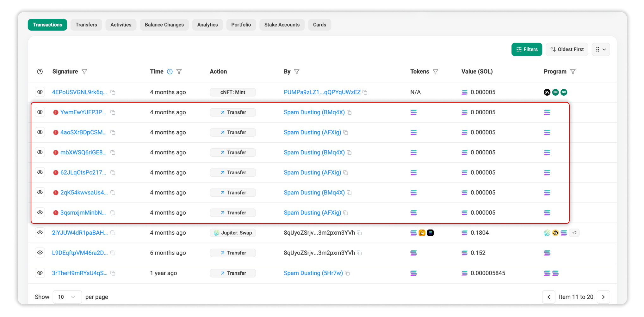Click the Signature column filter icon
Screen dimensions: 644x317
point(84,72)
